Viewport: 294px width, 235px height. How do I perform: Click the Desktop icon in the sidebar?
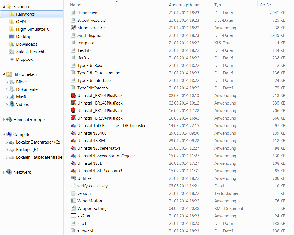pos(12,37)
